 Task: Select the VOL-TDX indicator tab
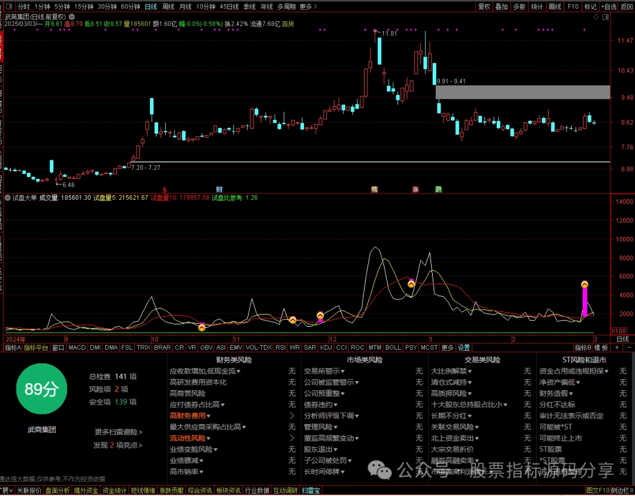259,348
